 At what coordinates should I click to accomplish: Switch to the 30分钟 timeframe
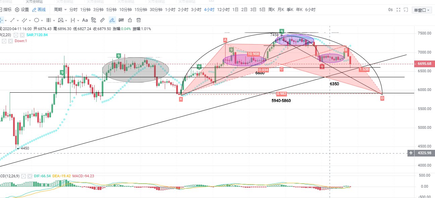156,10
